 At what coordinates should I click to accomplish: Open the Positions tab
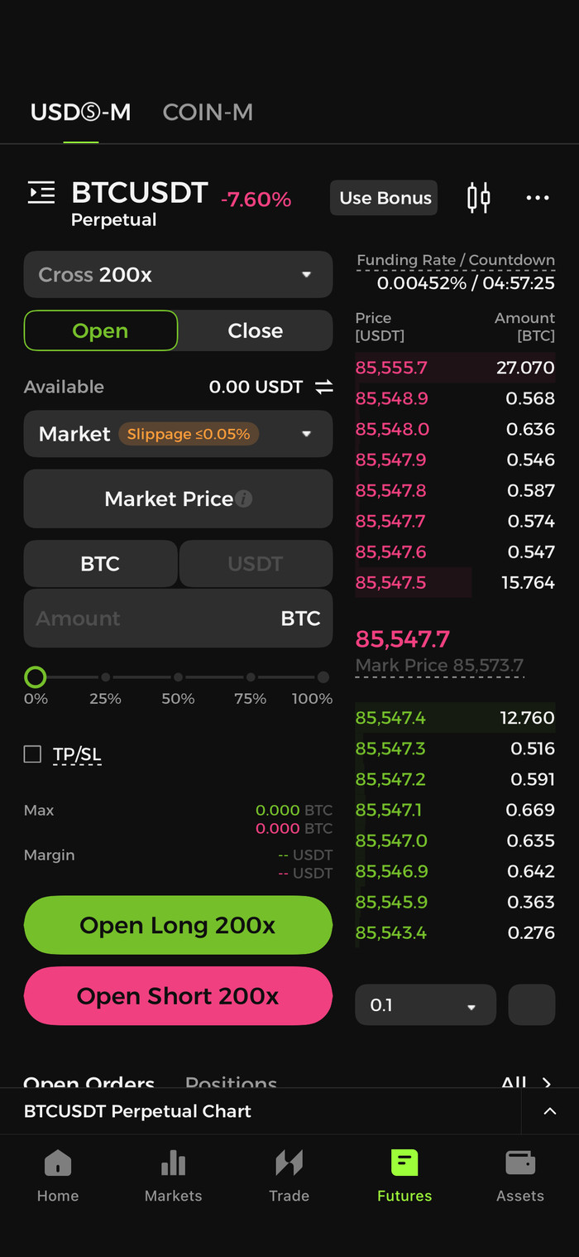pyautogui.click(x=231, y=1080)
